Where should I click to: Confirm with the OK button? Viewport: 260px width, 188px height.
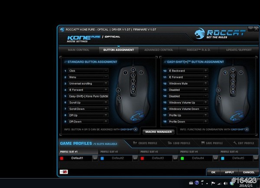[x=213, y=172]
